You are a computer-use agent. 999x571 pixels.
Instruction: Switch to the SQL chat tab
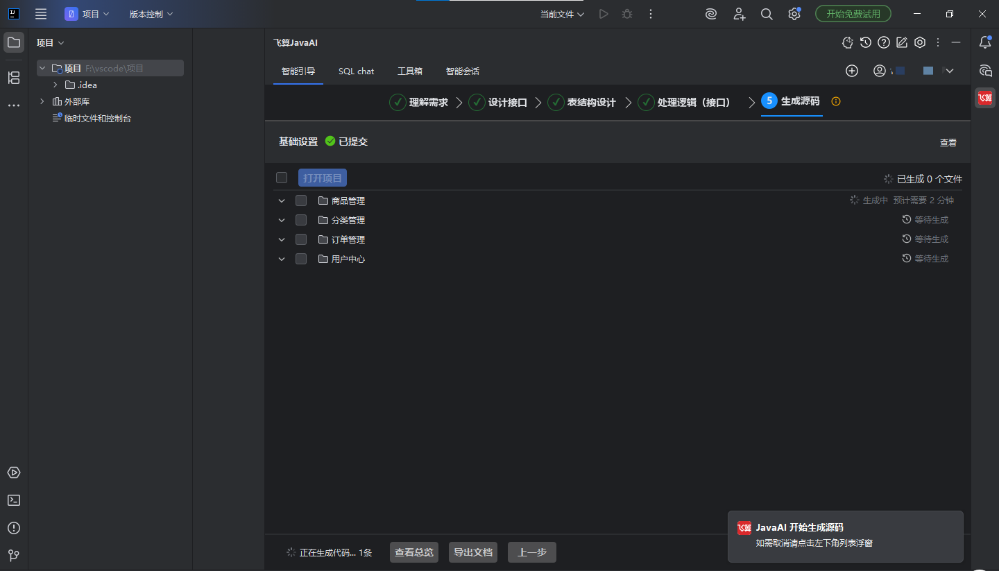tap(356, 71)
